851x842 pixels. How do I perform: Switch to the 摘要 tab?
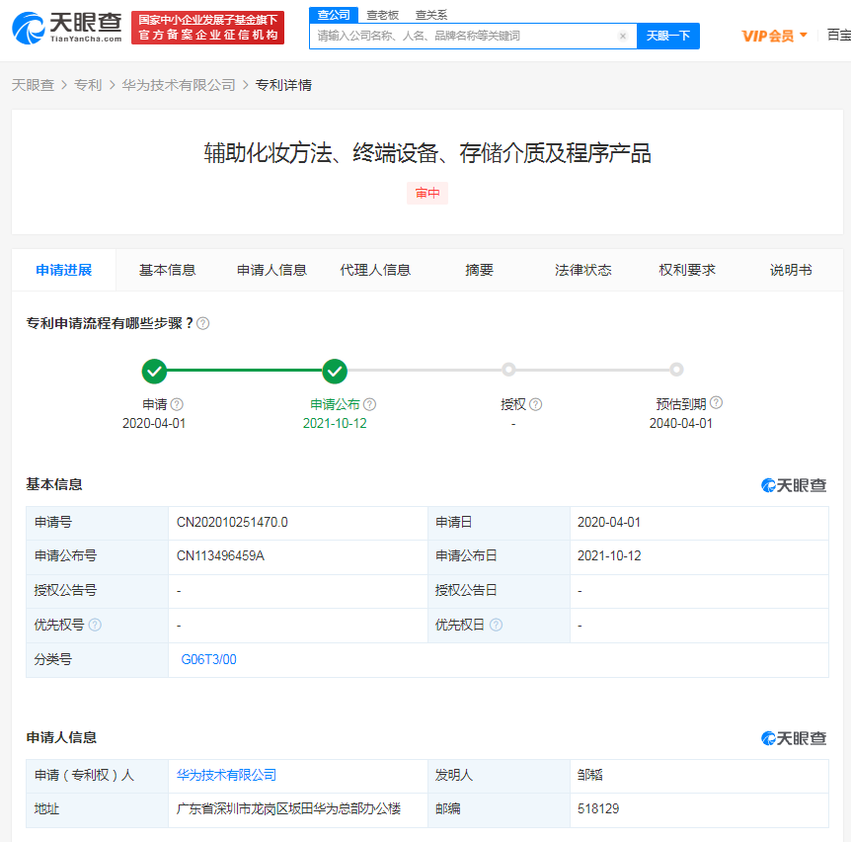pos(479,270)
